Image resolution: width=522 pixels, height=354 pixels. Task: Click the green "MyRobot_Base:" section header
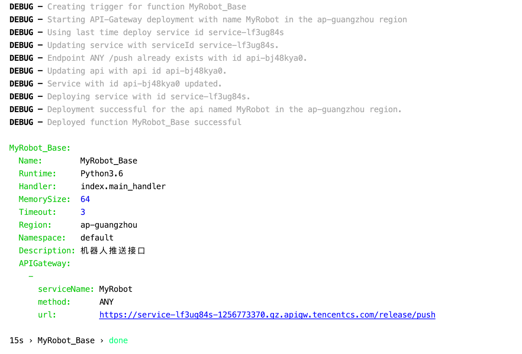click(40, 148)
